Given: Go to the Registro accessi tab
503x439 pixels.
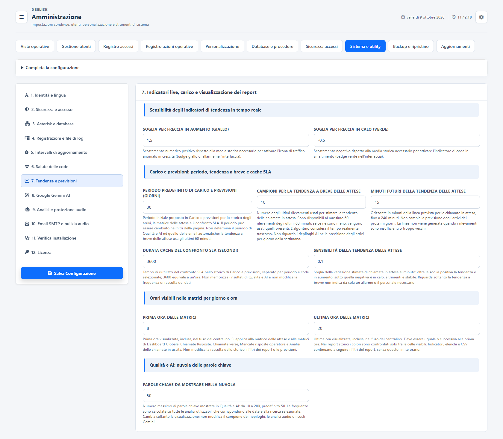Looking at the screenshot, I should (x=118, y=46).
